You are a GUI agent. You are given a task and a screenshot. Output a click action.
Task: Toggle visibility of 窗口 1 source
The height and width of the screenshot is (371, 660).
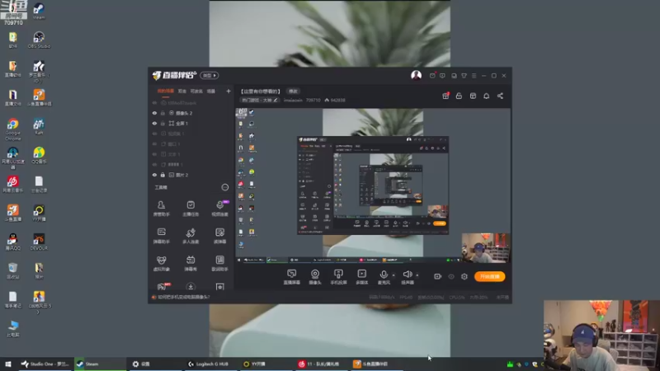(154, 143)
